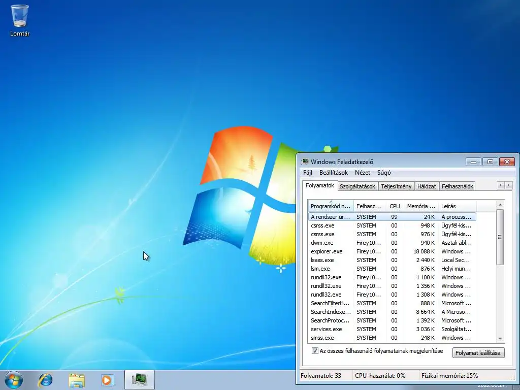The image size is (520, 390).
Task: Click the 'Asztali abl…' description cell
Action: tap(457, 243)
